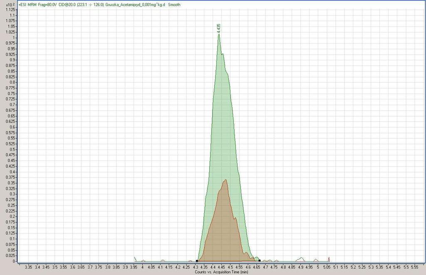This screenshot has height=275, width=426.
Task: Click the peak retention time label "4.435"
Action: (219, 29)
